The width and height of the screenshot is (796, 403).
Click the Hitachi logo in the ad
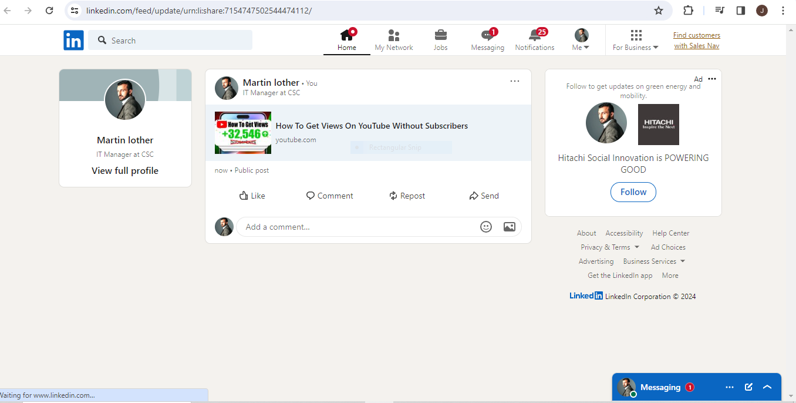(x=659, y=125)
